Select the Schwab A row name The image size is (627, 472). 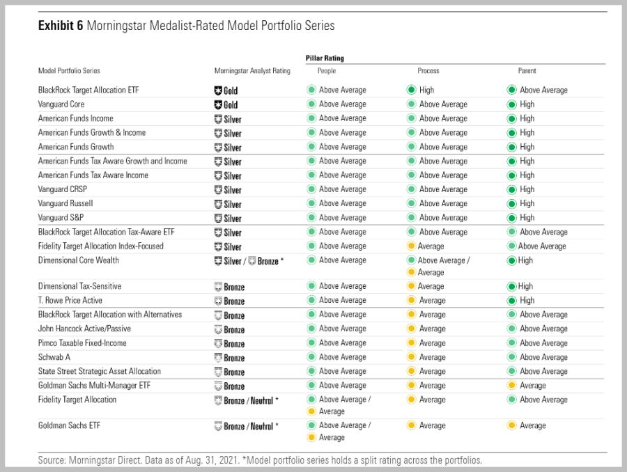[x=54, y=357]
